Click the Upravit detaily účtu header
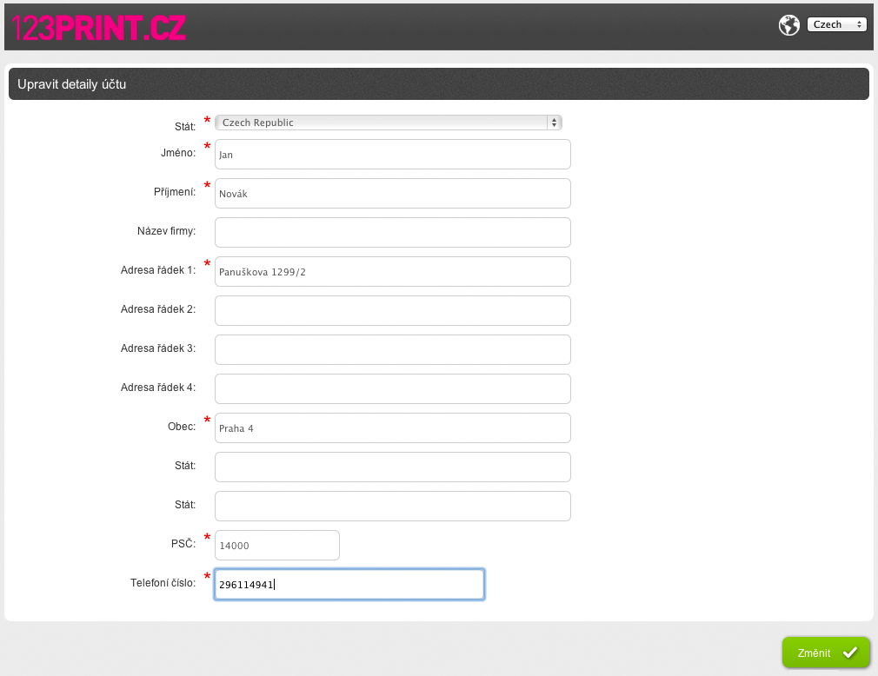 point(72,84)
